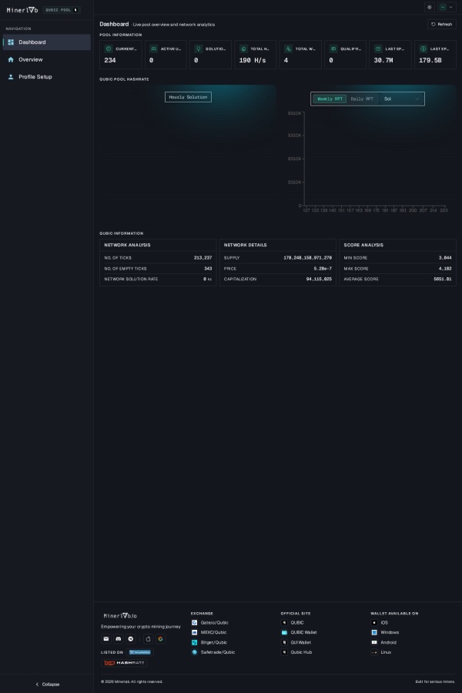The width and height of the screenshot is (462, 693).
Task: Open the Windows wallet link
Action: [x=385, y=632]
